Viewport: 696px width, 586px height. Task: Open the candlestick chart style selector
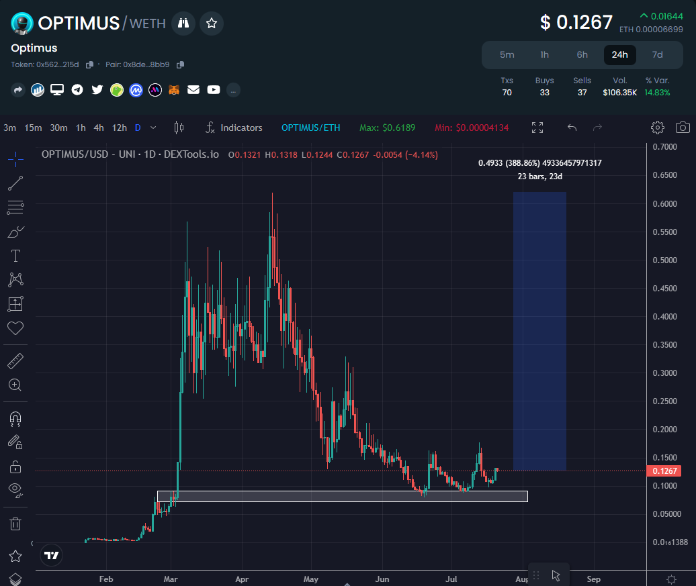179,128
